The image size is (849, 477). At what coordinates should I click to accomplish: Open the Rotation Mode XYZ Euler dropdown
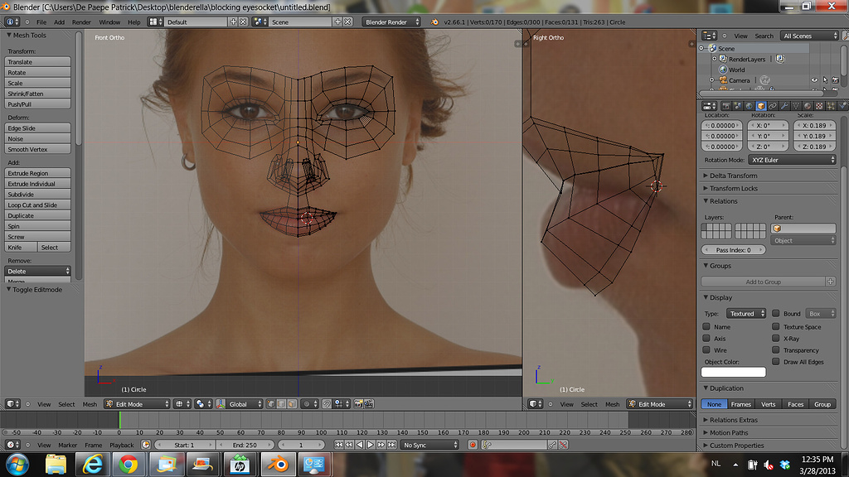pyautogui.click(x=792, y=160)
